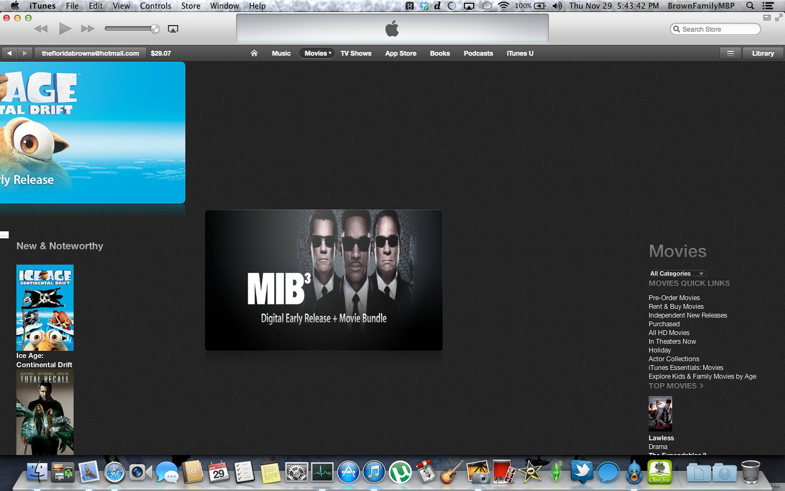Viewport: 785px width, 491px height.
Task: Click the Next track fast-forward button
Action: point(88,29)
